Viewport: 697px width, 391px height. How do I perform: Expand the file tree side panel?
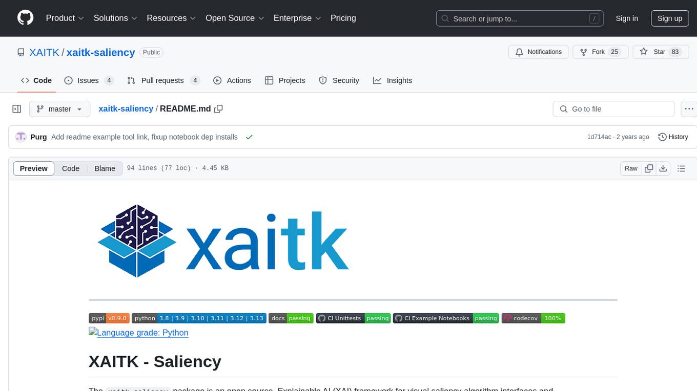tap(17, 109)
